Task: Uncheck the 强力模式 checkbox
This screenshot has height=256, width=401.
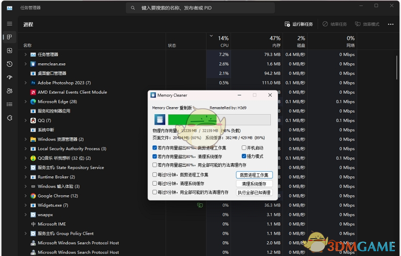Action: point(244,157)
